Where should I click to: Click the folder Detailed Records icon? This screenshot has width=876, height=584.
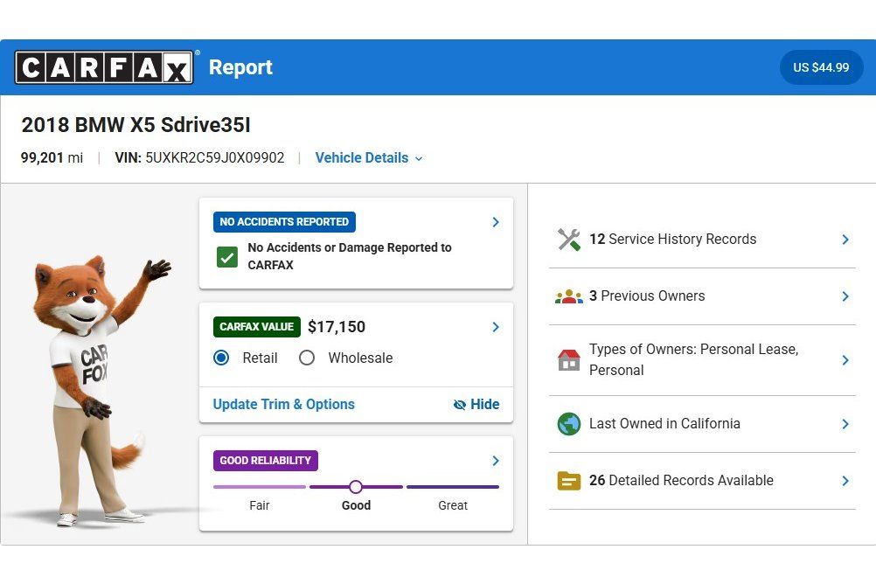pyautogui.click(x=569, y=481)
